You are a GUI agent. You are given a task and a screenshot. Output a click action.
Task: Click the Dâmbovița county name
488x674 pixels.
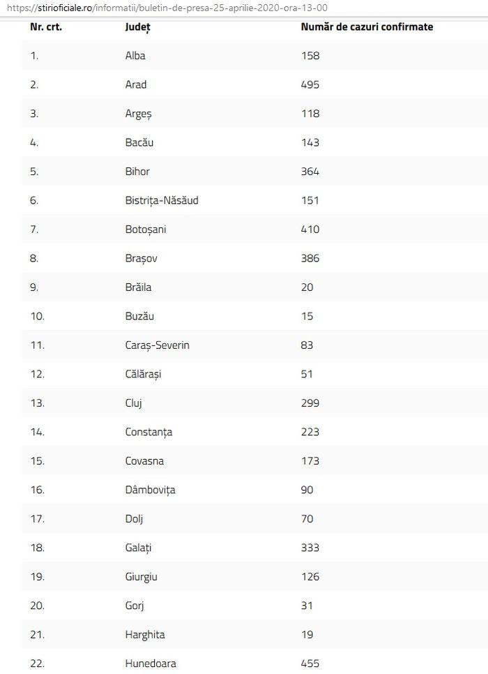tap(151, 490)
